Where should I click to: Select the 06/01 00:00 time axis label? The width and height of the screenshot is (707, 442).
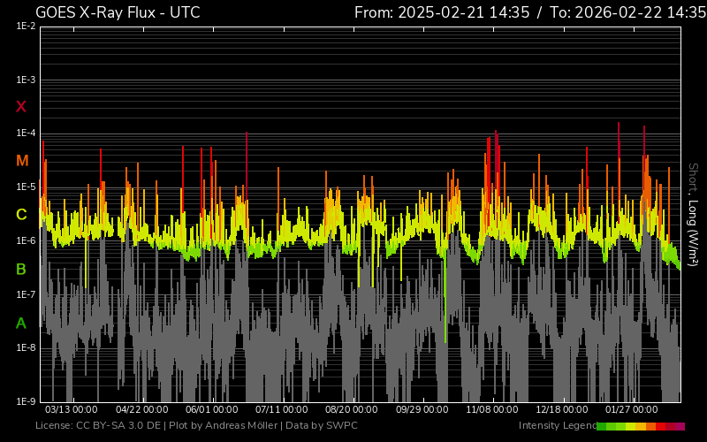coord(211,410)
